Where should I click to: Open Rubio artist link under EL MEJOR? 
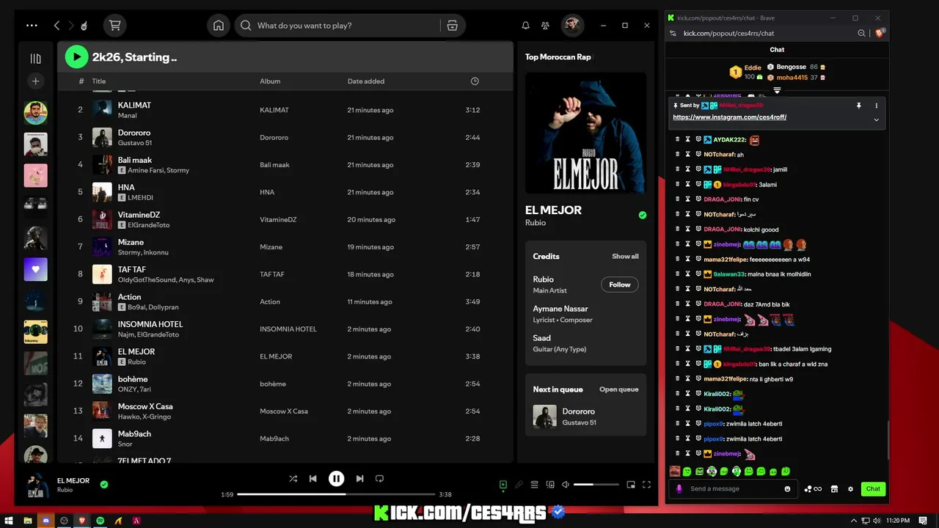(x=536, y=223)
